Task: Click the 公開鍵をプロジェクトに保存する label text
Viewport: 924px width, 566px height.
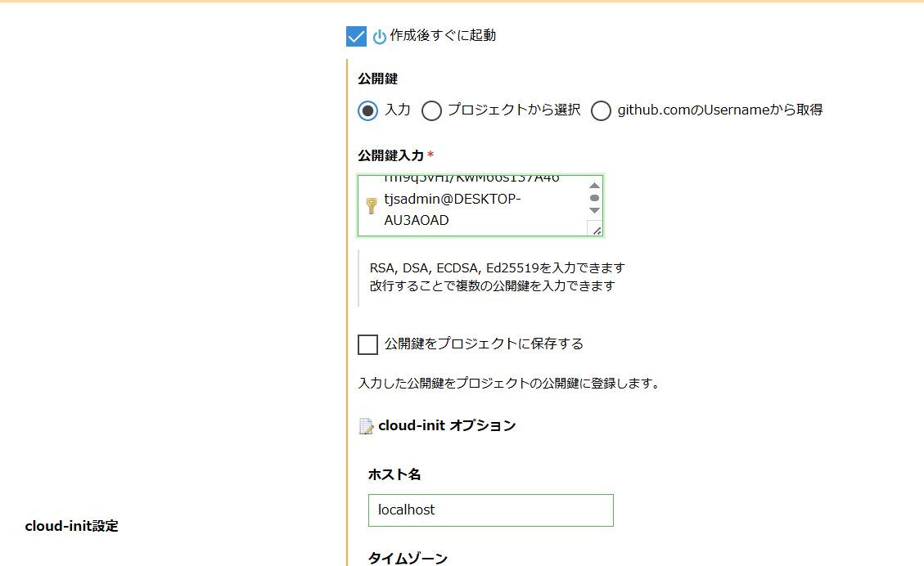Action: point(484,344)
